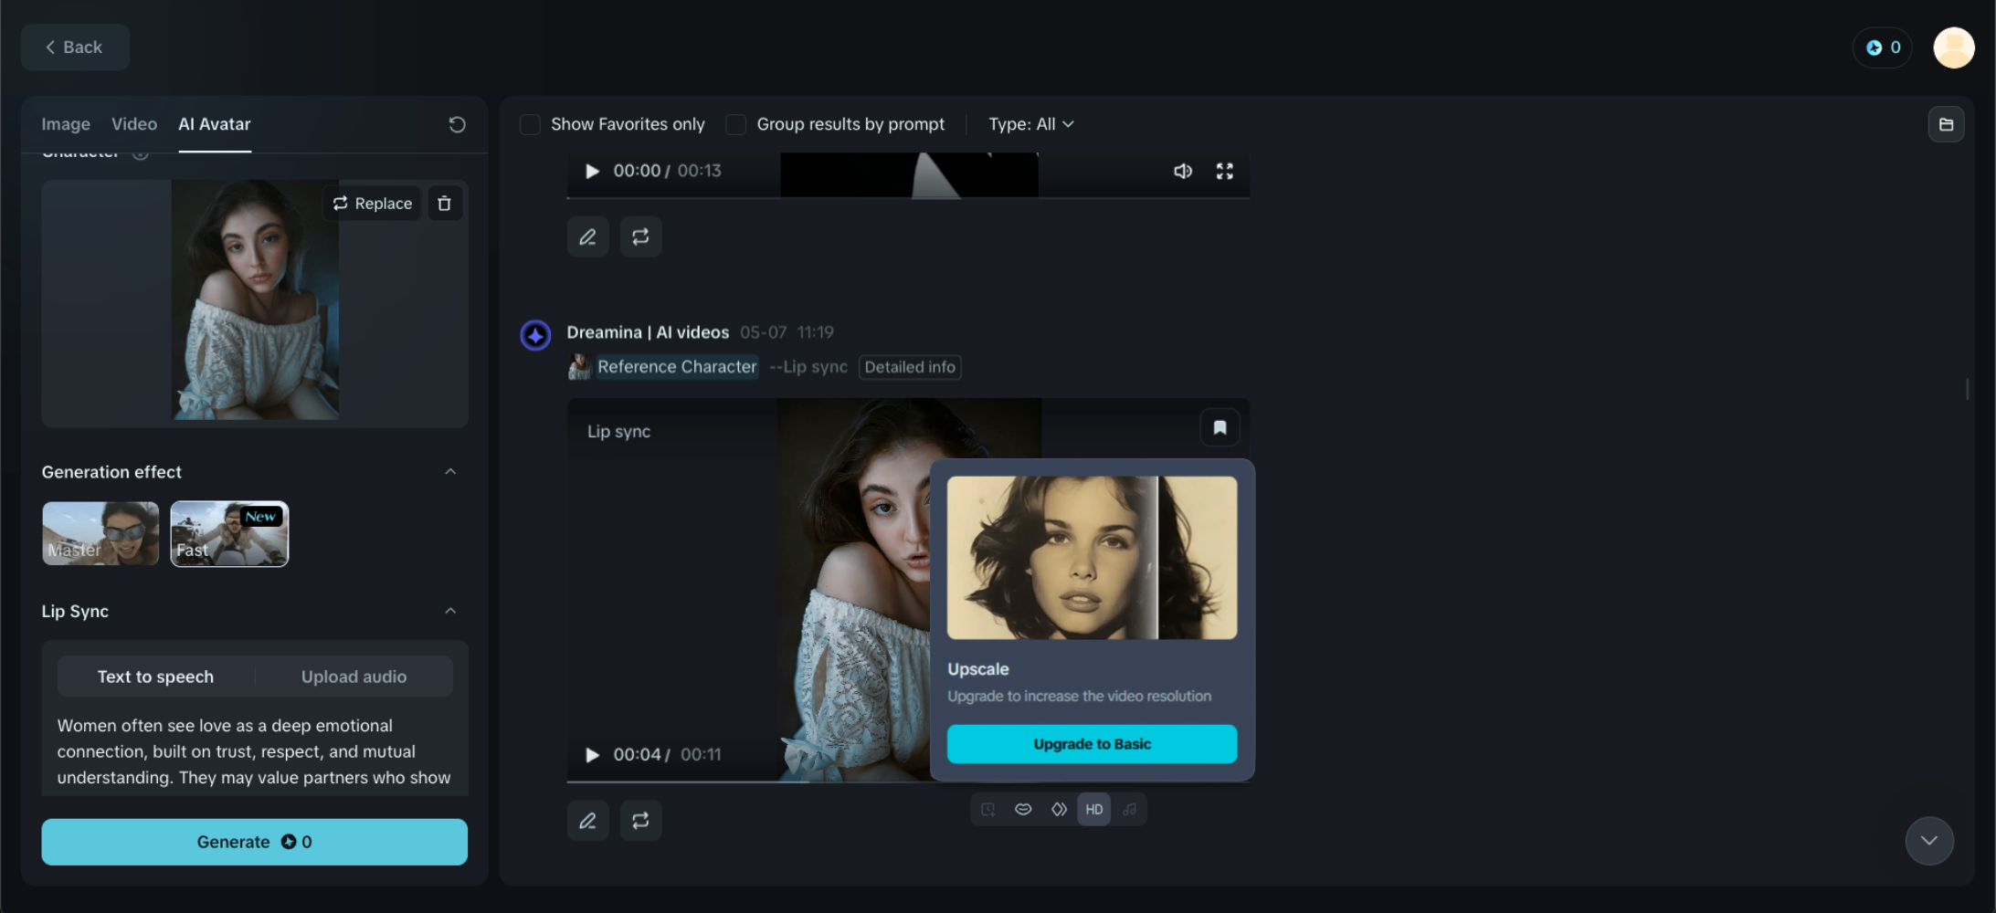Screen dimensions: 1996x913
Task: Click the edit pencil below the 00:13 video
Action: (587, 236)
